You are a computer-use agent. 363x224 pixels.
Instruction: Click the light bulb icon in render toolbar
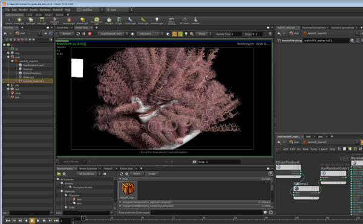(x=186, y=34)
